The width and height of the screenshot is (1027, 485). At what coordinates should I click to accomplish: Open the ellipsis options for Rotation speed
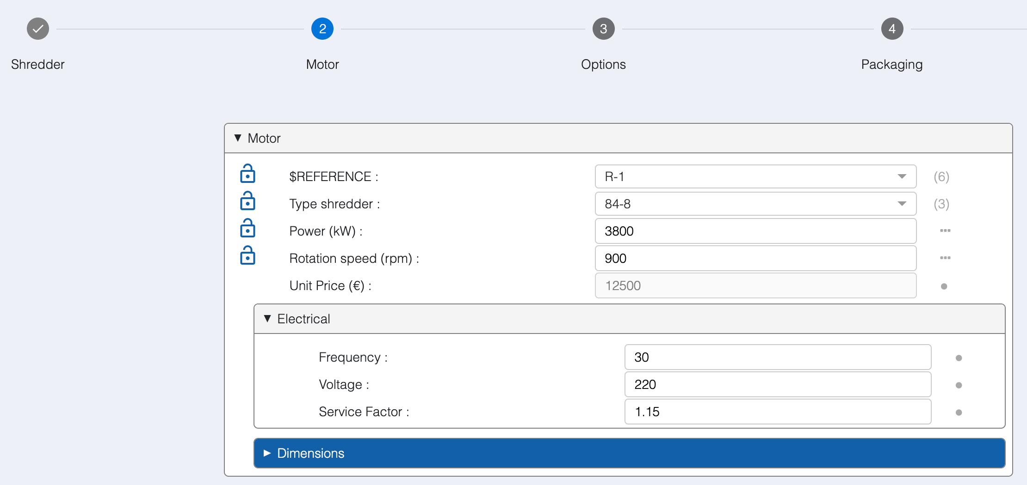(x=946, y=258)
